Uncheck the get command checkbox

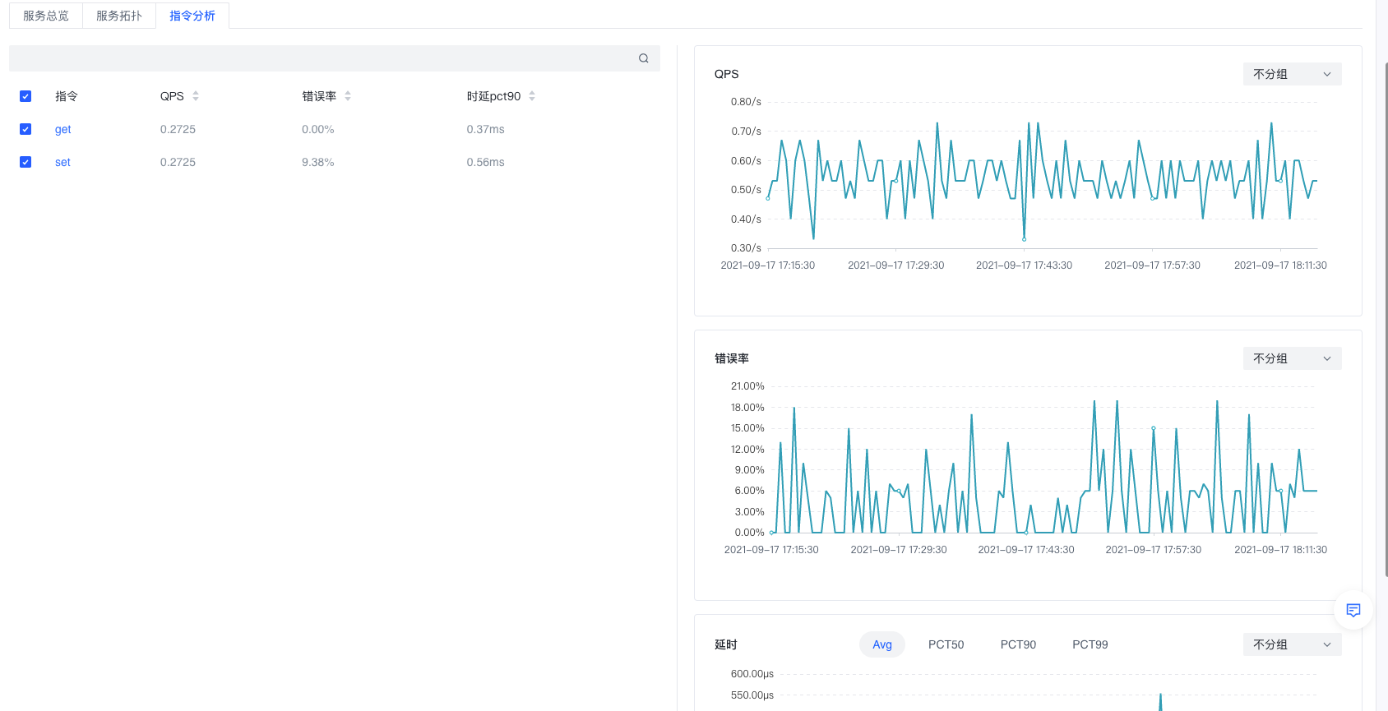25,129
